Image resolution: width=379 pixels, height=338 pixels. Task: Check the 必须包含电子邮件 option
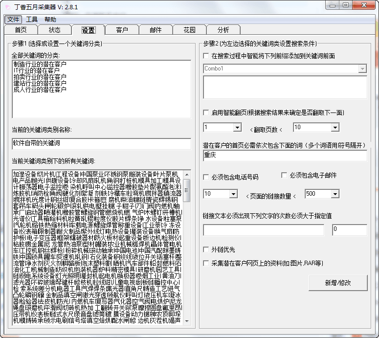[284, 175]
